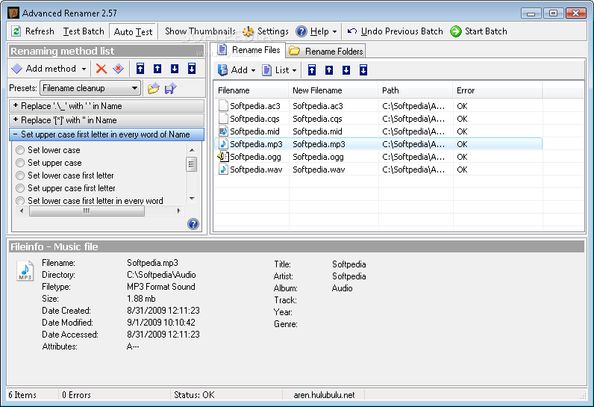This screenshot has width=594, height=407.
Task: Move method up in method list
Action: (157, 69)
